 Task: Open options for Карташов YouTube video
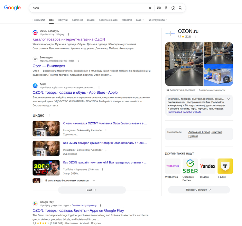[x=102, y=170]
